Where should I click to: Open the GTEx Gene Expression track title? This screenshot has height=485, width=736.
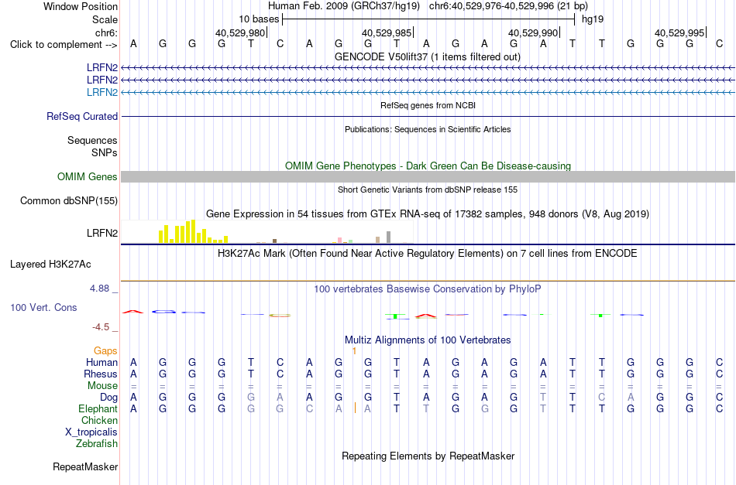[428, 214]
